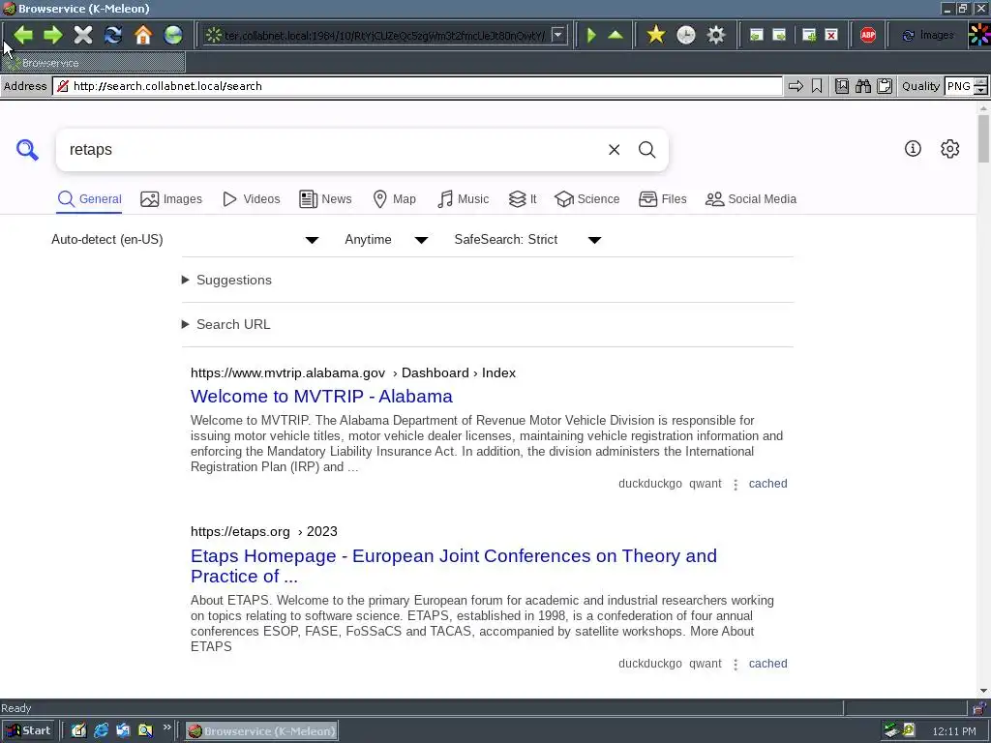Click the binoculars find icon
Image resolution: width=991 pixels, height=743 pixels.
point(863,86)
